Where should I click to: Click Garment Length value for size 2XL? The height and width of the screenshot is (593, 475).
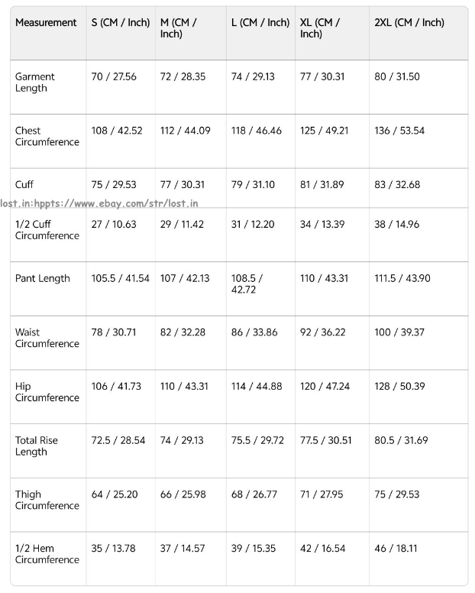click(397, 77)
